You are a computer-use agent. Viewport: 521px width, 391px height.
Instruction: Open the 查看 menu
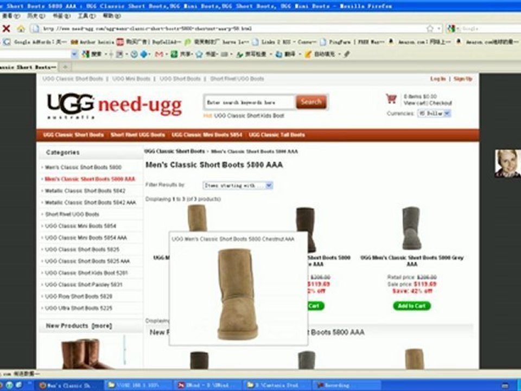pyautogui.click(x=11, y=16)
